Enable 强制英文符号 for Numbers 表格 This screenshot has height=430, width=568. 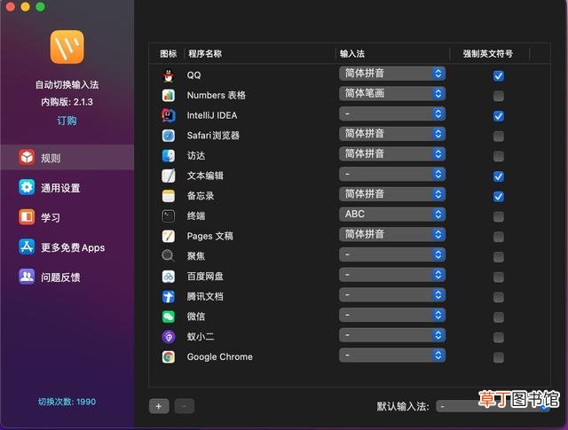click(x=499, y=96)
